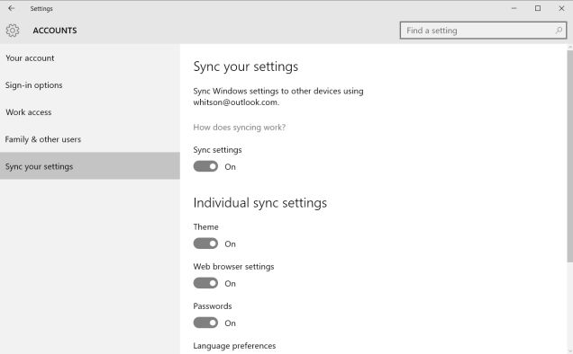Close the Settings window
The width and height of the screenshot is (573, 354).
[x=561, y=8]
